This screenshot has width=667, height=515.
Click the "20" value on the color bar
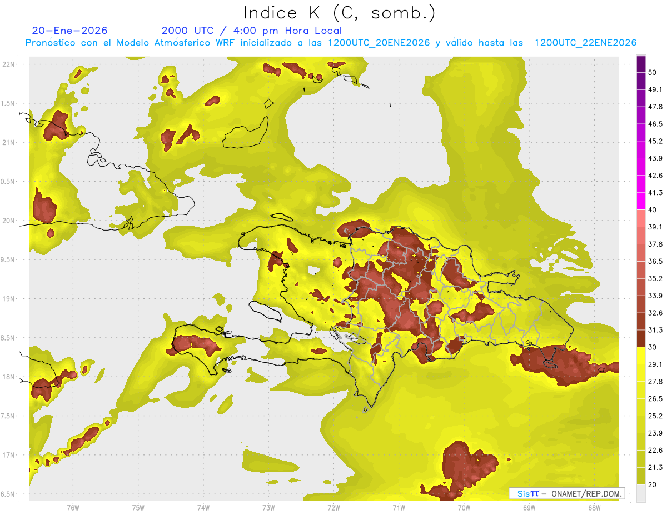(x=653, y=484)
